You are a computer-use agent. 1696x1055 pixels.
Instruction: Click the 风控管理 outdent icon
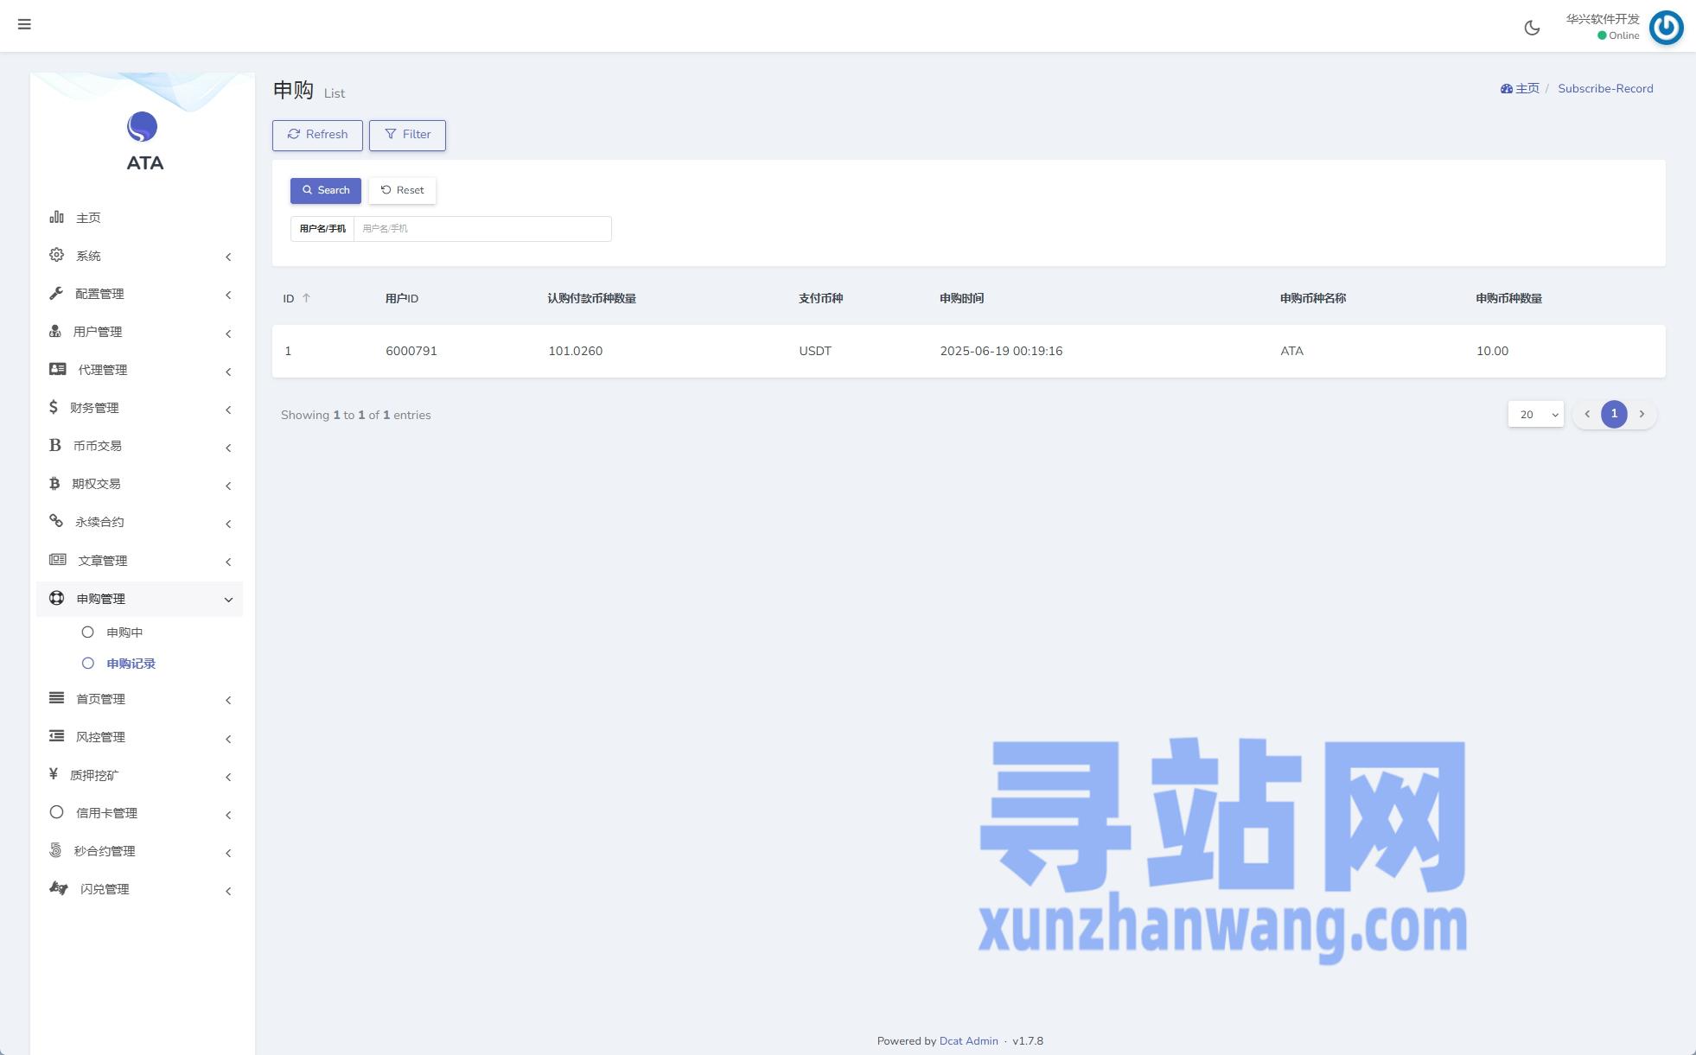56,736
